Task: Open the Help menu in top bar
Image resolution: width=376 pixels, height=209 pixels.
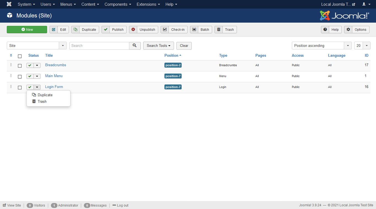Action: (171, 4)
